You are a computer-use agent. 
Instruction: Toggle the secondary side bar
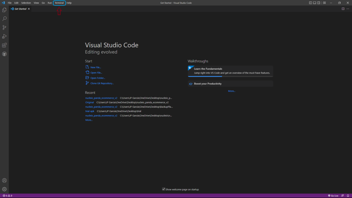[x=319, y=3]
